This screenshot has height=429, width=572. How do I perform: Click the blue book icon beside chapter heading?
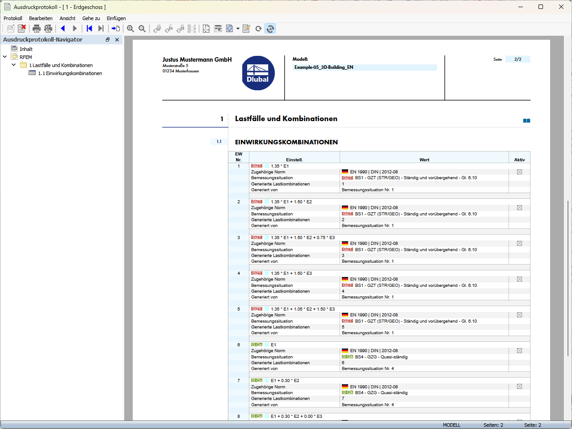point(526,121)
